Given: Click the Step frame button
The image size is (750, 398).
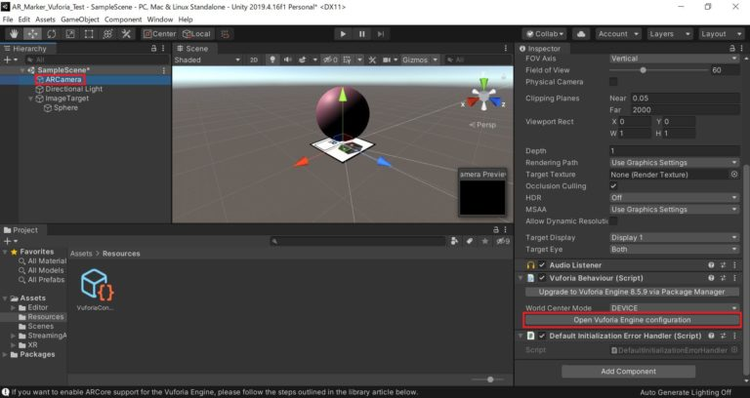Looking at the screenshot, I should pos(381,34).
